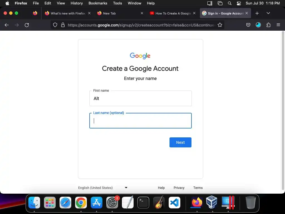This screenshot has height=214, width=285.
Task: Open the Bookmarks menu in the menu bar
Action: pos(98,3)
